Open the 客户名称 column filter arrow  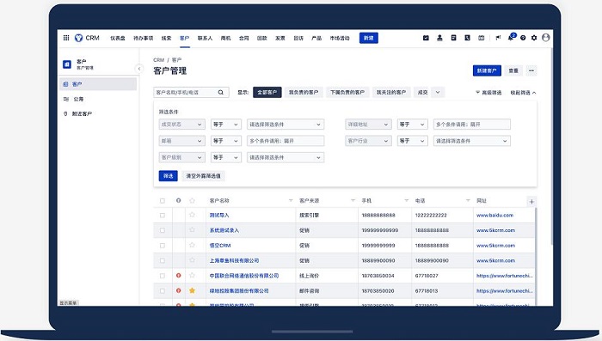click(291, 201)
